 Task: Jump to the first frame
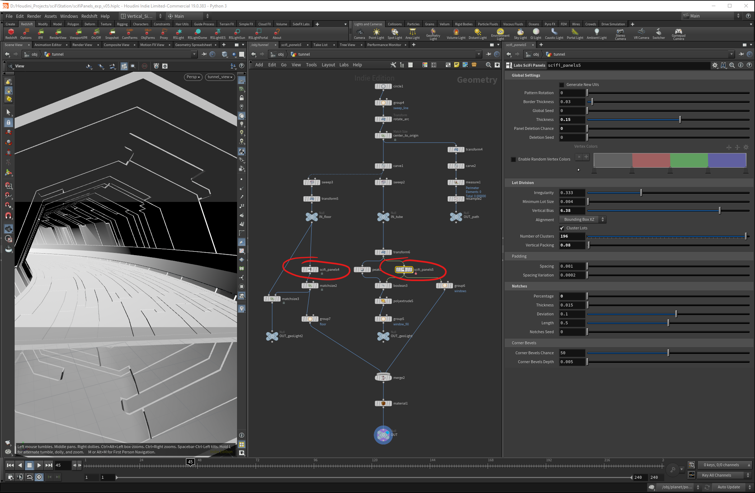pyautogui.click(x=10, y=465)
